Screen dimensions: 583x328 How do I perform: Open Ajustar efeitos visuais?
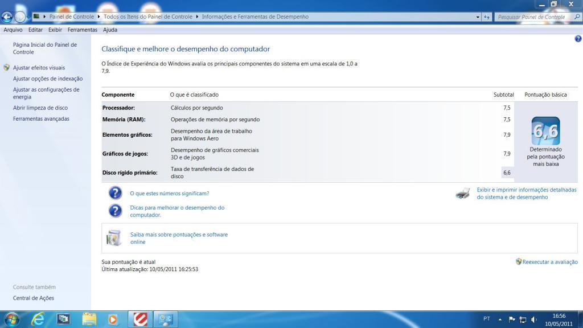click(39, 68)
